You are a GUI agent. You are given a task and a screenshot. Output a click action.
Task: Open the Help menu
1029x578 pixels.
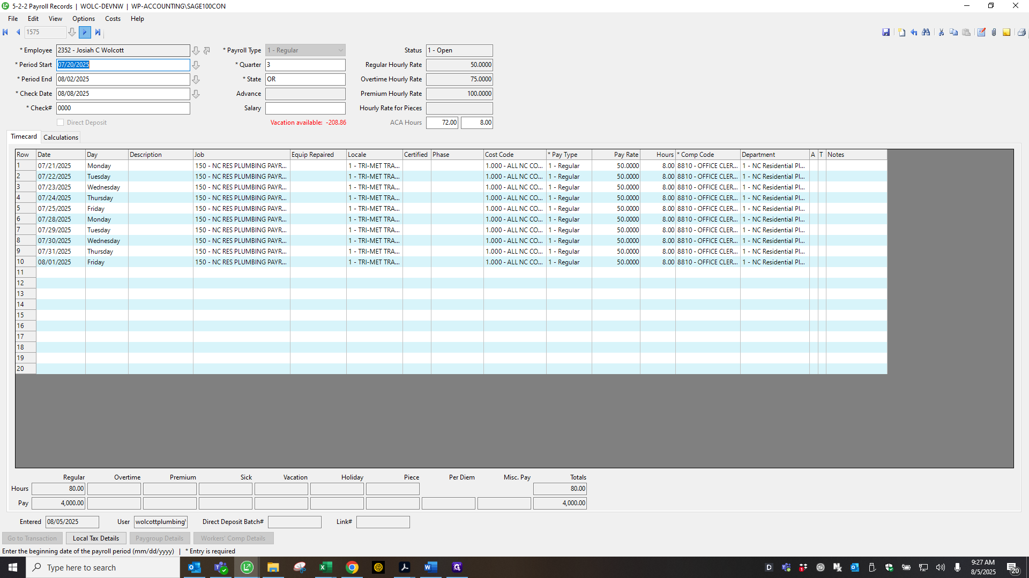[x=137, y=19]
